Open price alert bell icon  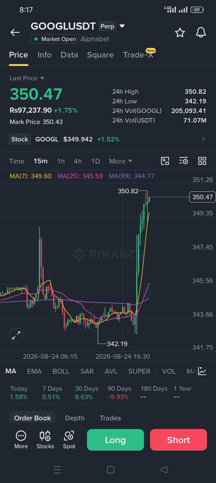pyautogui.click(x=201, y=32)
